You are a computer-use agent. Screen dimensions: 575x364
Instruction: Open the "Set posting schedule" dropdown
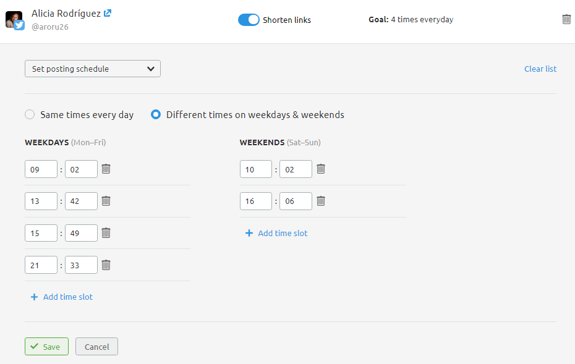point(92,69)
